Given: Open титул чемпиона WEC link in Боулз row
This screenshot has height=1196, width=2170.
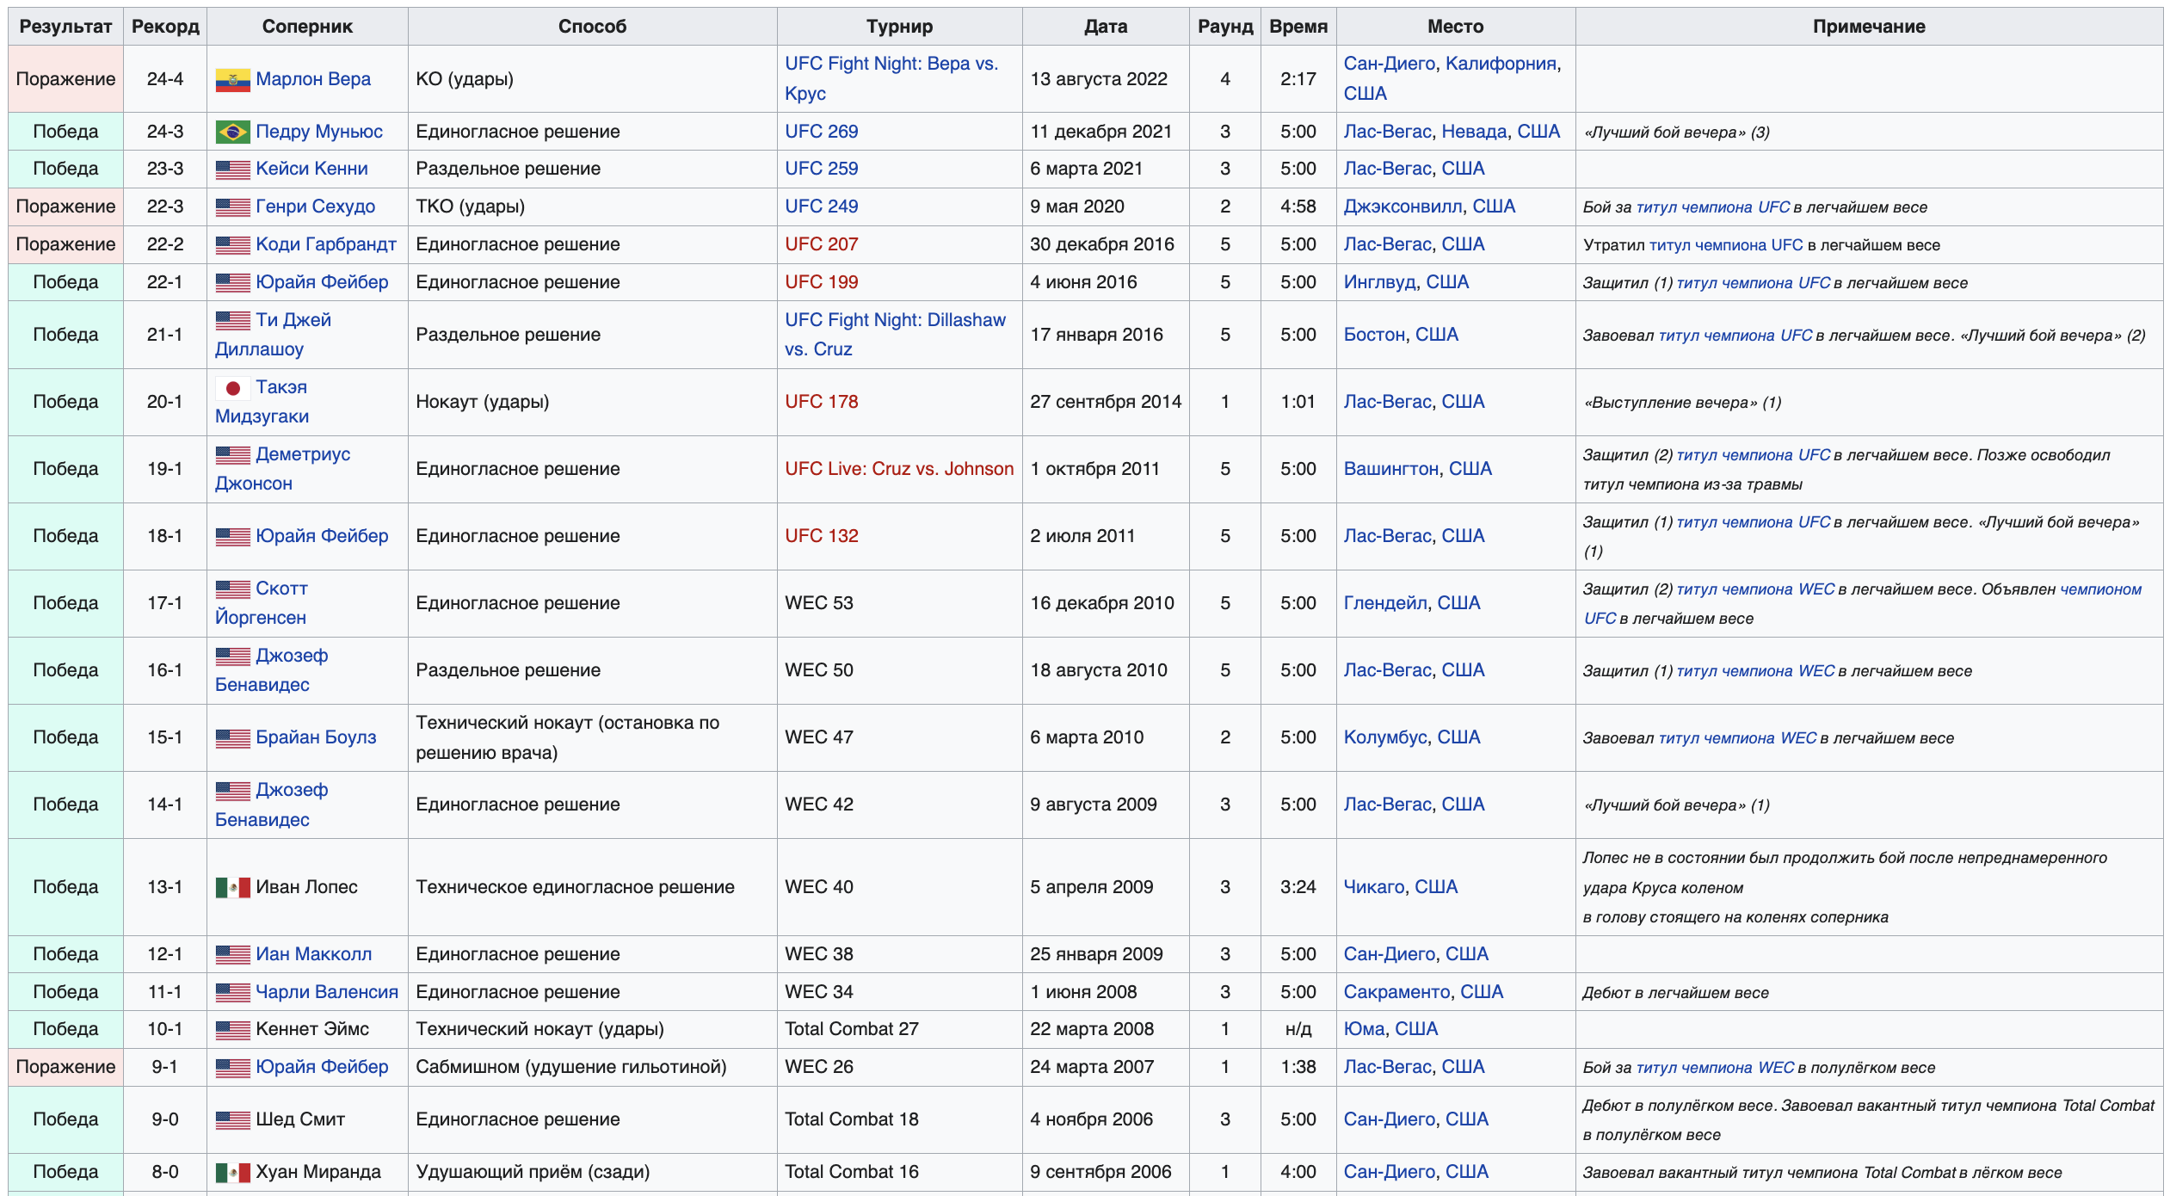Looking at the screenshot, I should (1737, 738).
